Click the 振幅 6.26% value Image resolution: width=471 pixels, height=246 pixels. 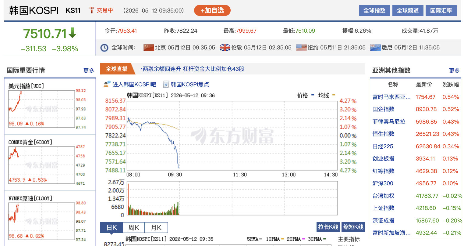click(363, 31)
